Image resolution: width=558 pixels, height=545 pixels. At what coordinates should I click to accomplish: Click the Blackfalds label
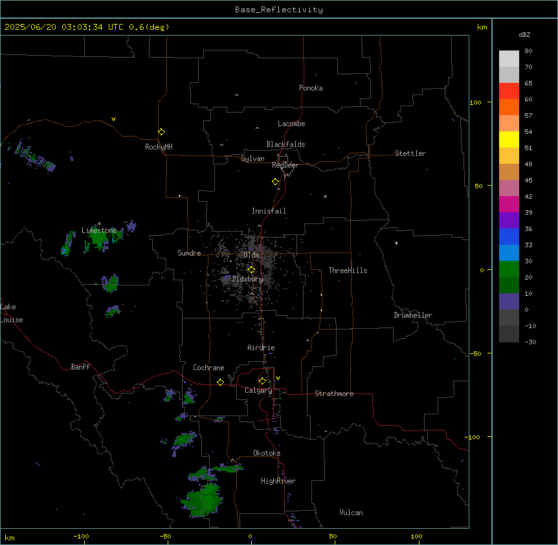click(x=285, y=144)
